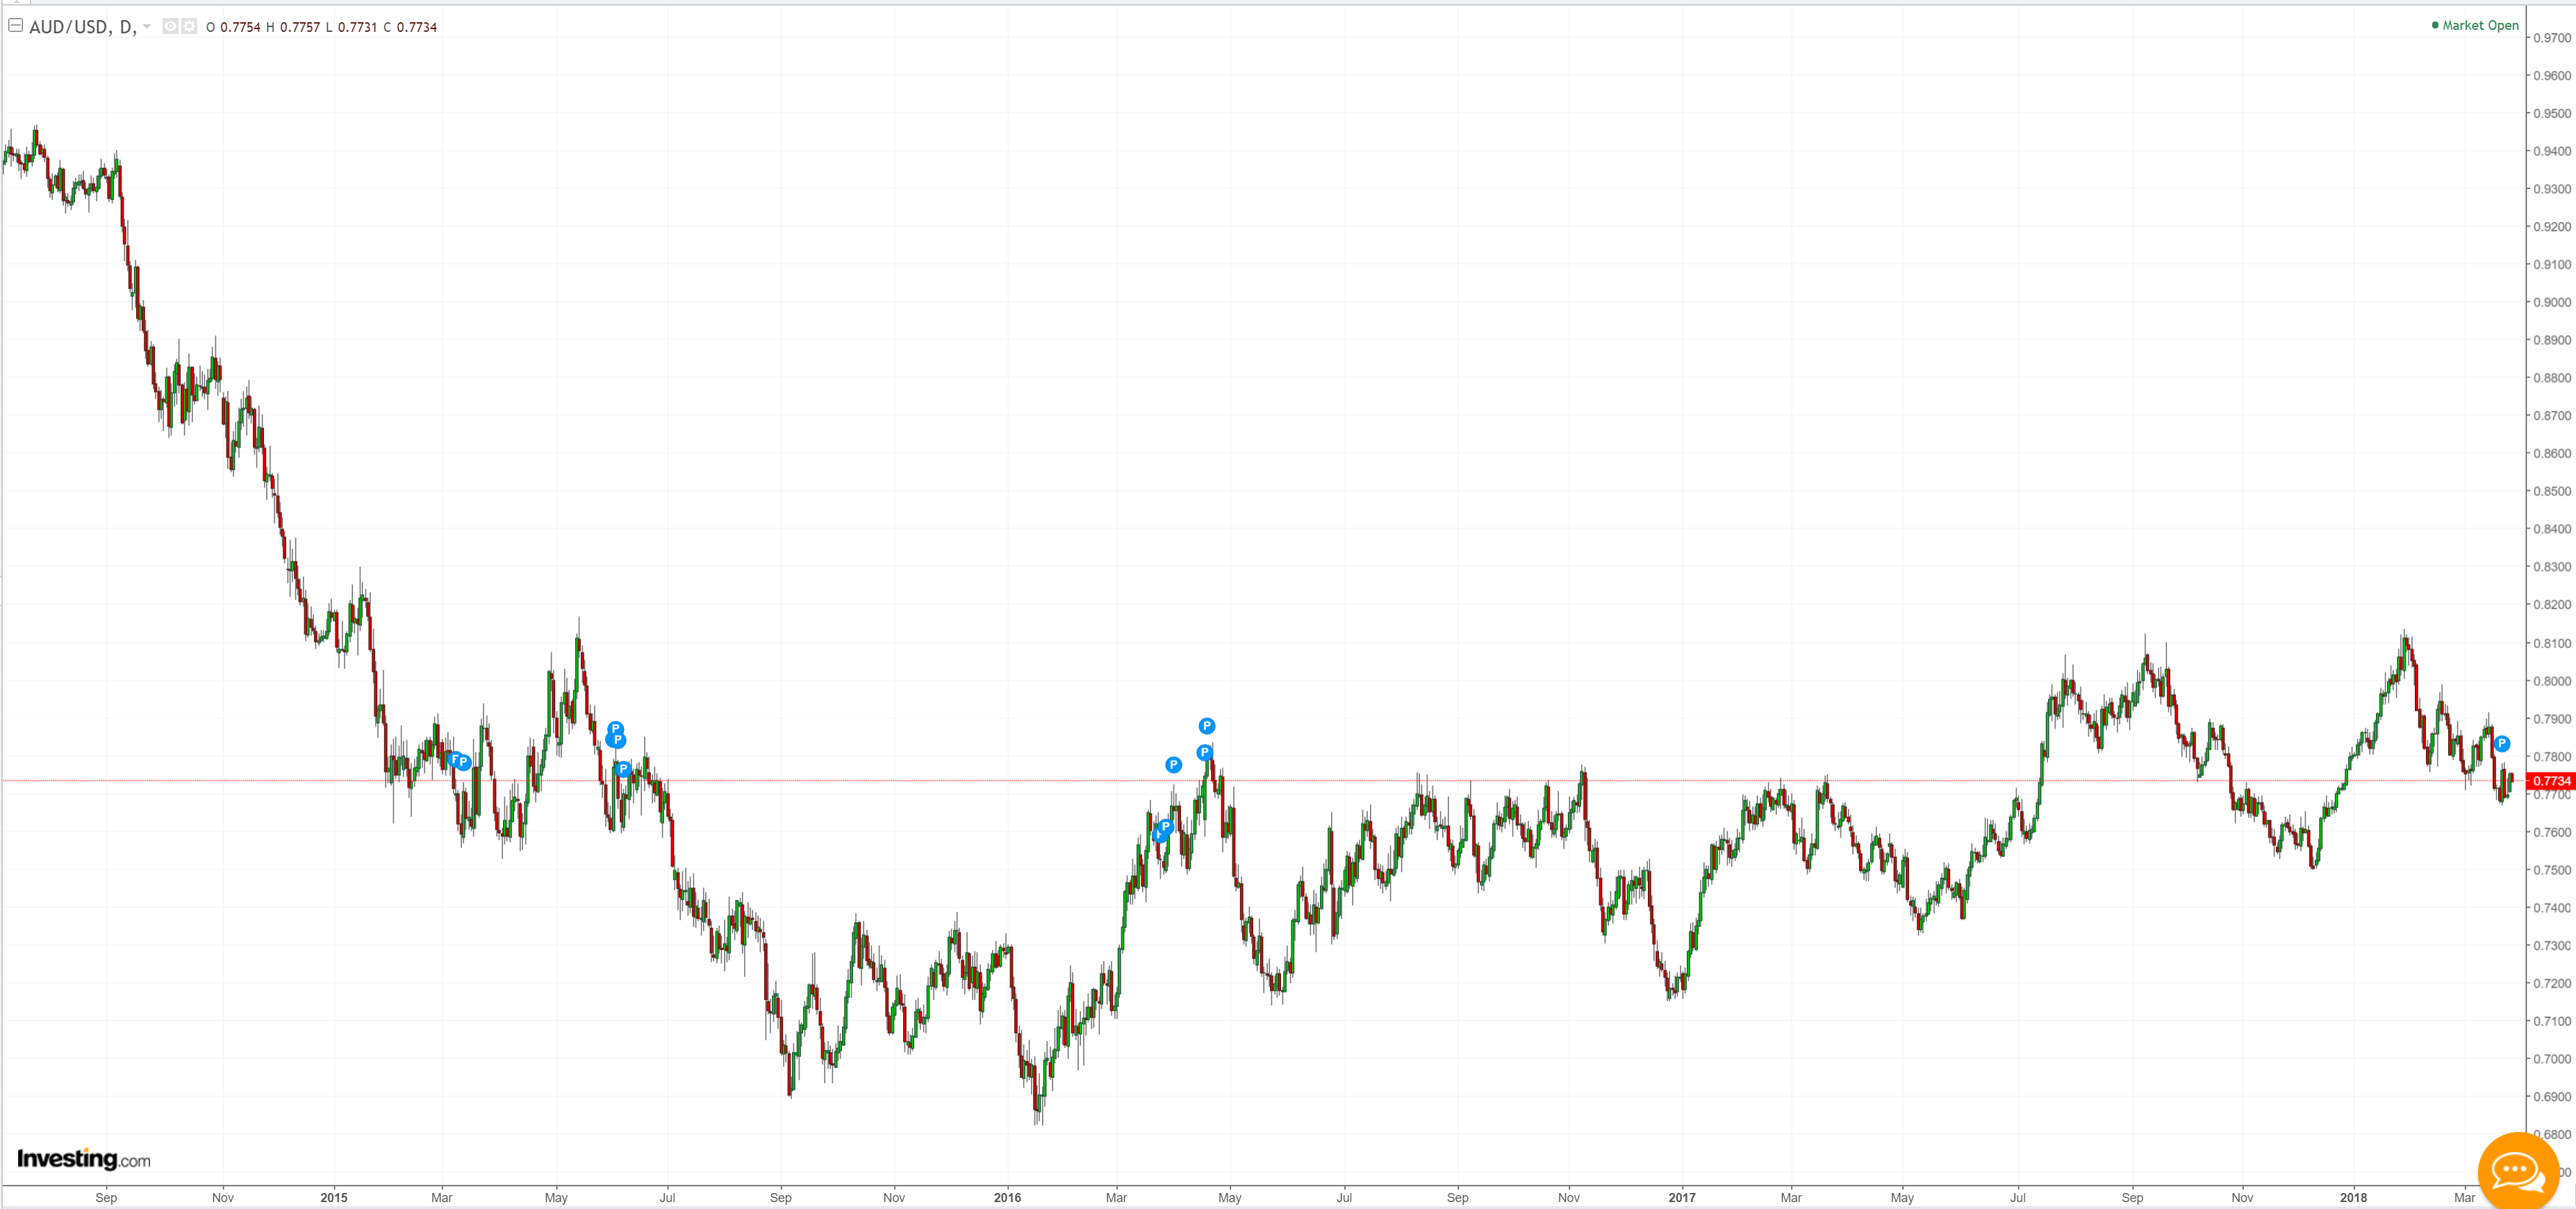Open AUD/USD series settings gear icon
This screenshot has height=1209, width=2576.
point(189,27)
